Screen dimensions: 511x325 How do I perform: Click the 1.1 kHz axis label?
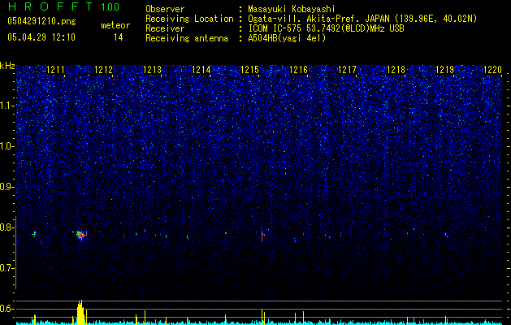pyautogui.click(x=7, y=106)
